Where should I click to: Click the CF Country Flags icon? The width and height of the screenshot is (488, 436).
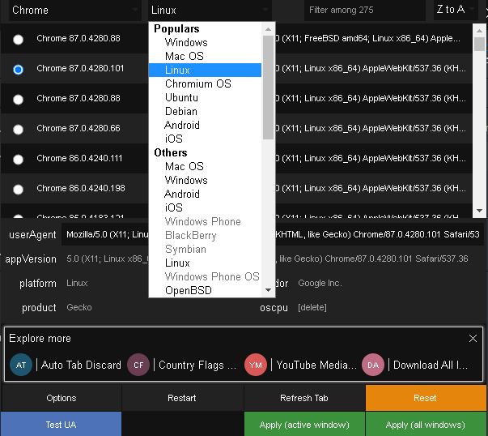138,365
